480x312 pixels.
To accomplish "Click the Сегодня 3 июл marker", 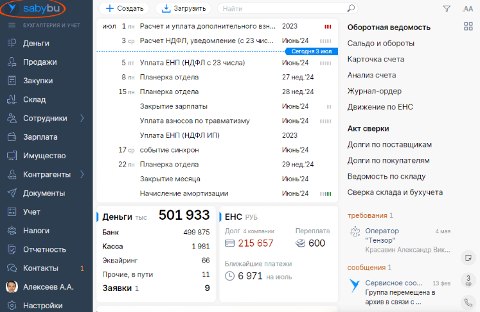I will [312, 51].
